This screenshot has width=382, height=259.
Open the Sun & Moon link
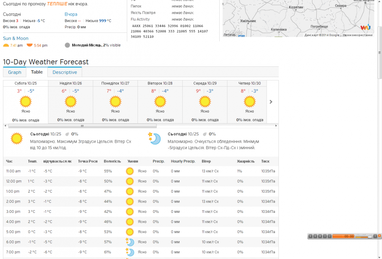click(16, 38)
